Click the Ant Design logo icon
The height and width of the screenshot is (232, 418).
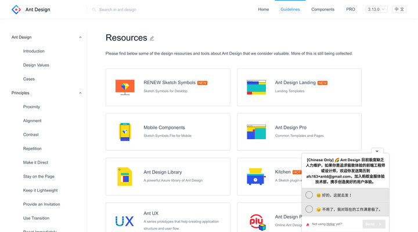pyautogui.click(x=16, y=9)
